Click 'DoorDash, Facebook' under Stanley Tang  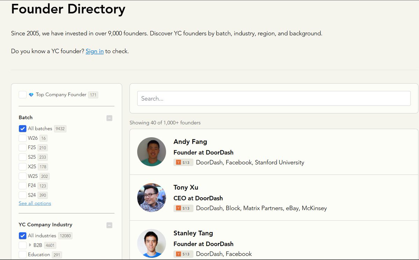[x=224, y=254]
